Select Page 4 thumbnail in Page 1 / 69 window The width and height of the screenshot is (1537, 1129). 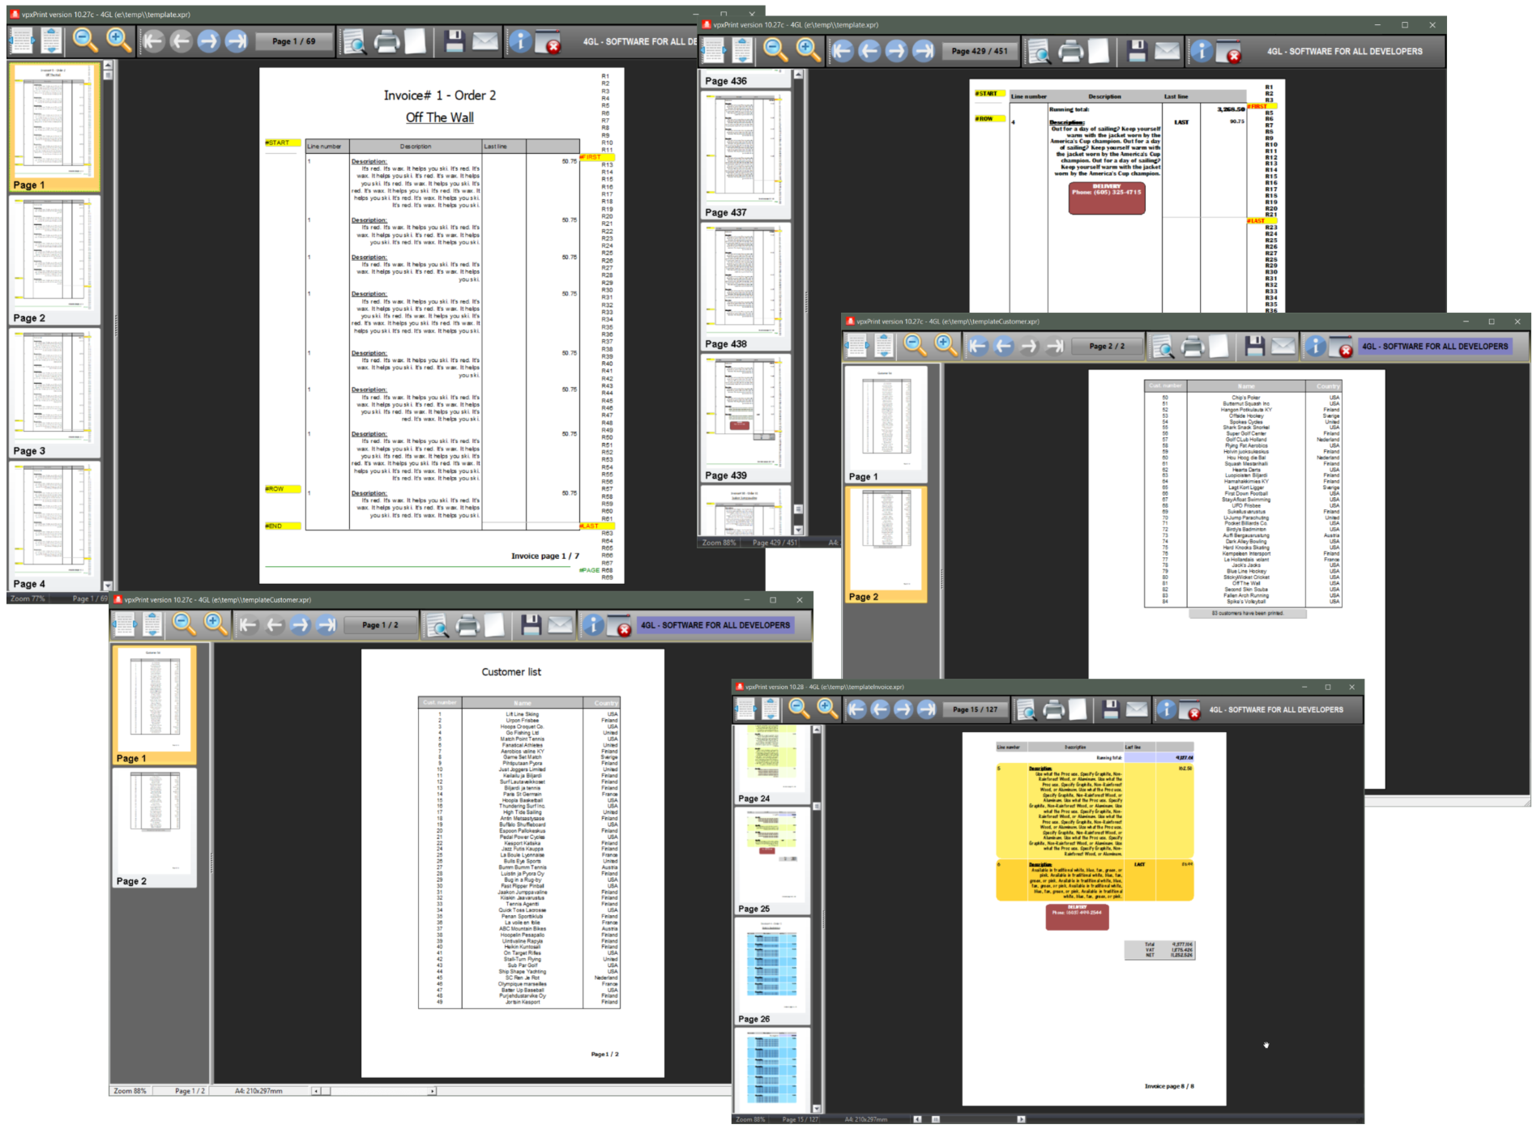tap(53, 526)
